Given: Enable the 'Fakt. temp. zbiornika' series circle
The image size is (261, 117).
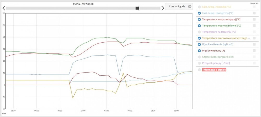Looking at the screenshot, I should pyautogui.click(x=200, y=7).
